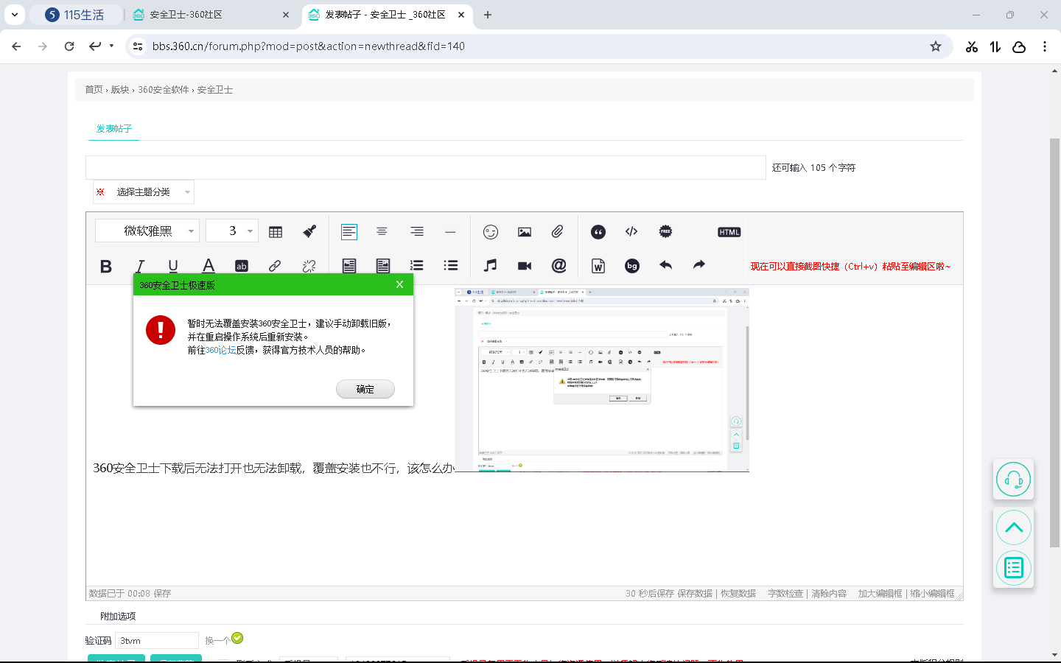Remove link with the unlink icon
The width and height of the screenshot is (1061, 663).
pos(309,266)
